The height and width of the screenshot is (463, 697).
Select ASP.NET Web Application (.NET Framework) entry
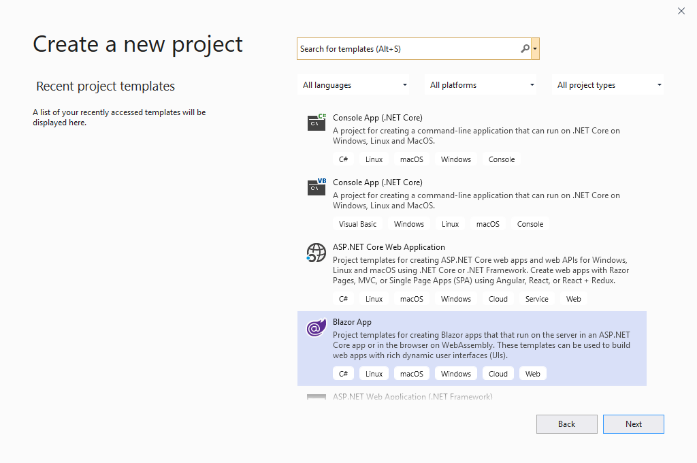pyautogui.click(x=412, y=396)
